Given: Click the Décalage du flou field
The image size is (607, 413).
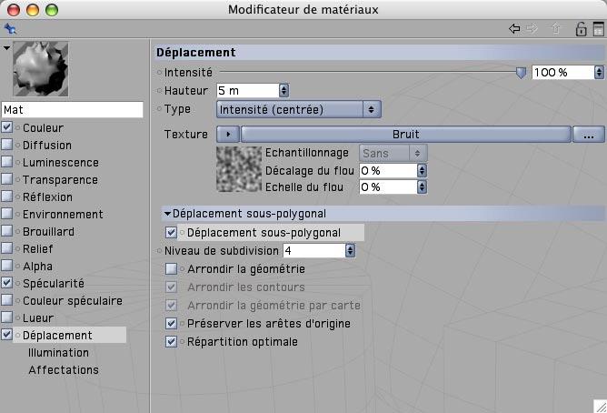Looking at the screenshot, I should [388, 170].
